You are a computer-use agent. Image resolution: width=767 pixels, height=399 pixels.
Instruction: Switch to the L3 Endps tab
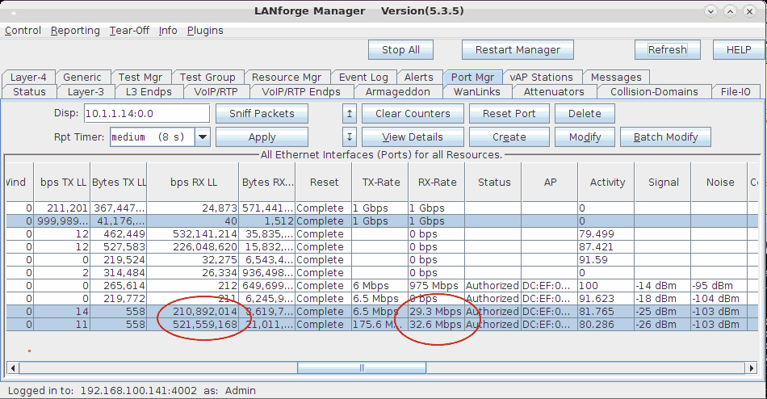(x=149, y=92)
